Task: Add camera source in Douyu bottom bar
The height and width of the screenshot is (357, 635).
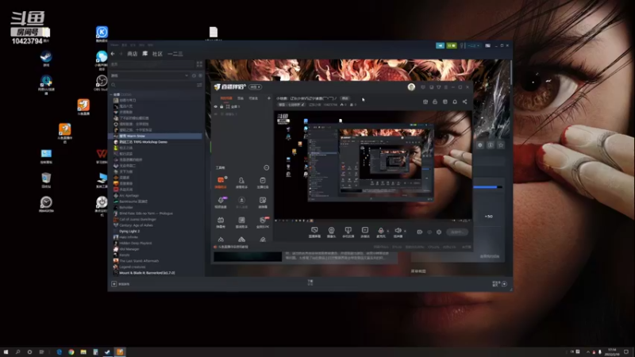Action: pos(331,232)
